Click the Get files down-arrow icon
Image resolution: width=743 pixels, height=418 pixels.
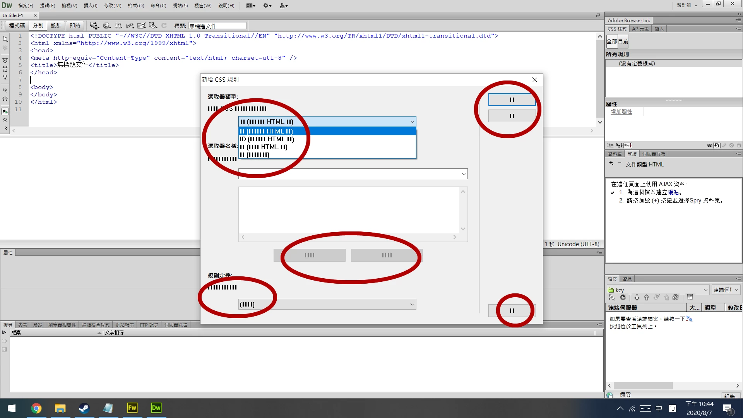[x=637, y=297]
